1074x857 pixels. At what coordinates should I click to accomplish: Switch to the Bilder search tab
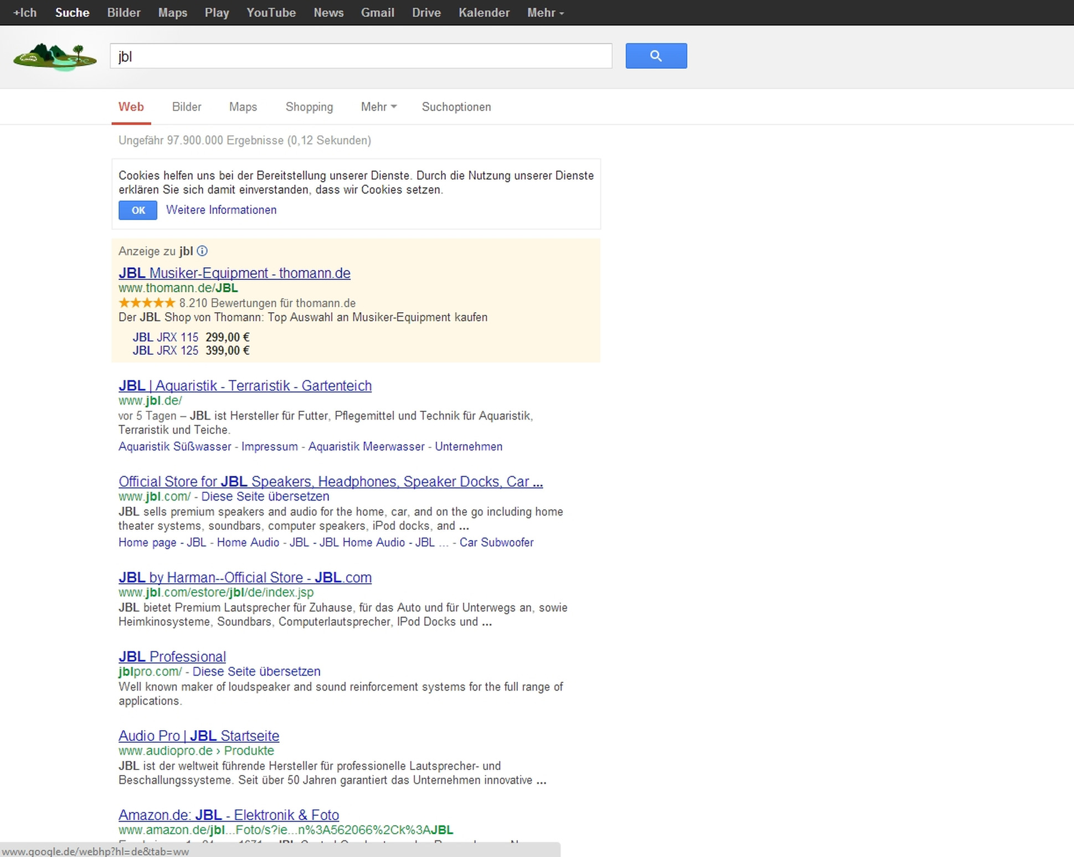click(186, 106)
